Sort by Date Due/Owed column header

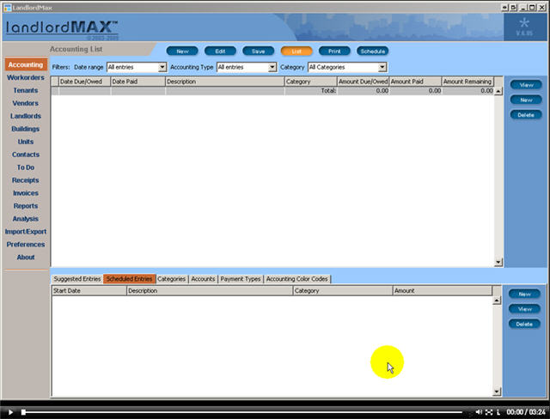pyautogui.click(x=84, y=82)
